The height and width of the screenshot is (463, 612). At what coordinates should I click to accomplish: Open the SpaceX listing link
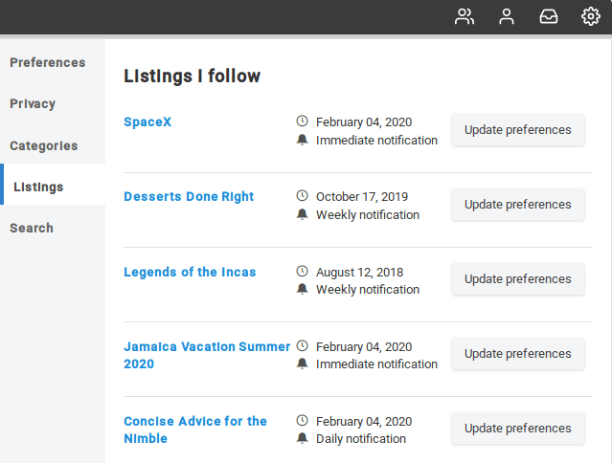pyautogui.click(x=147, y=122)
